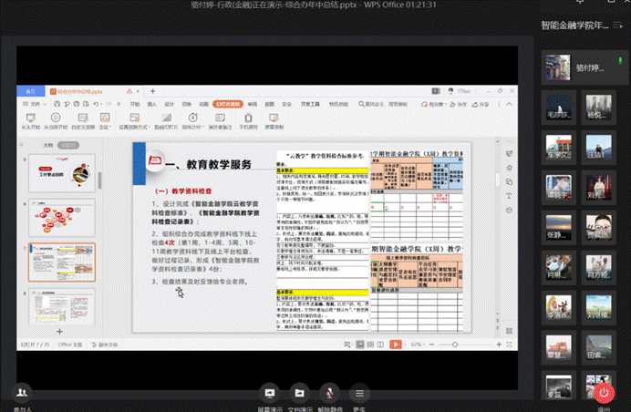Screen dimensions: 631x412
Task: Click the save icon in quick access toolbar
Action: [x=57, y=104]
